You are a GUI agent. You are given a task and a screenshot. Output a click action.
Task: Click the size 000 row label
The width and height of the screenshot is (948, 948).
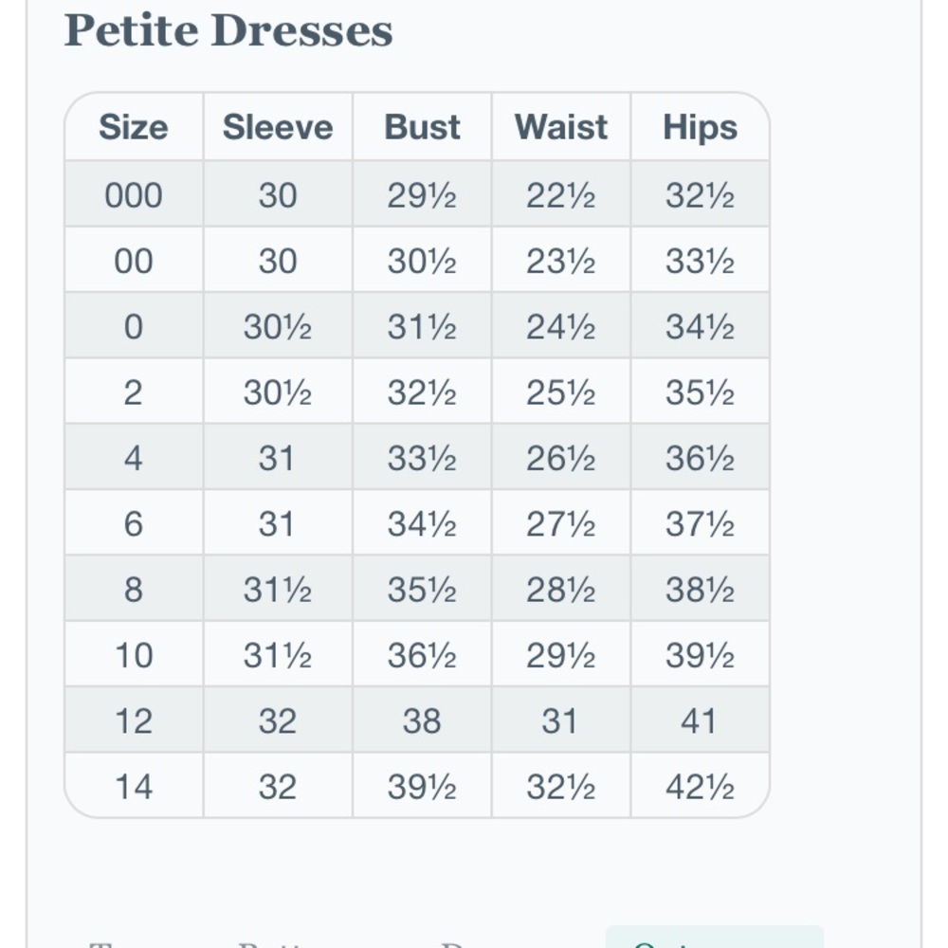134,194
